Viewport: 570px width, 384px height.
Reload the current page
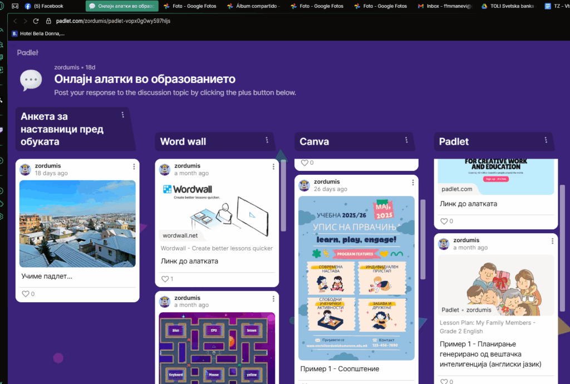(36, 21)
